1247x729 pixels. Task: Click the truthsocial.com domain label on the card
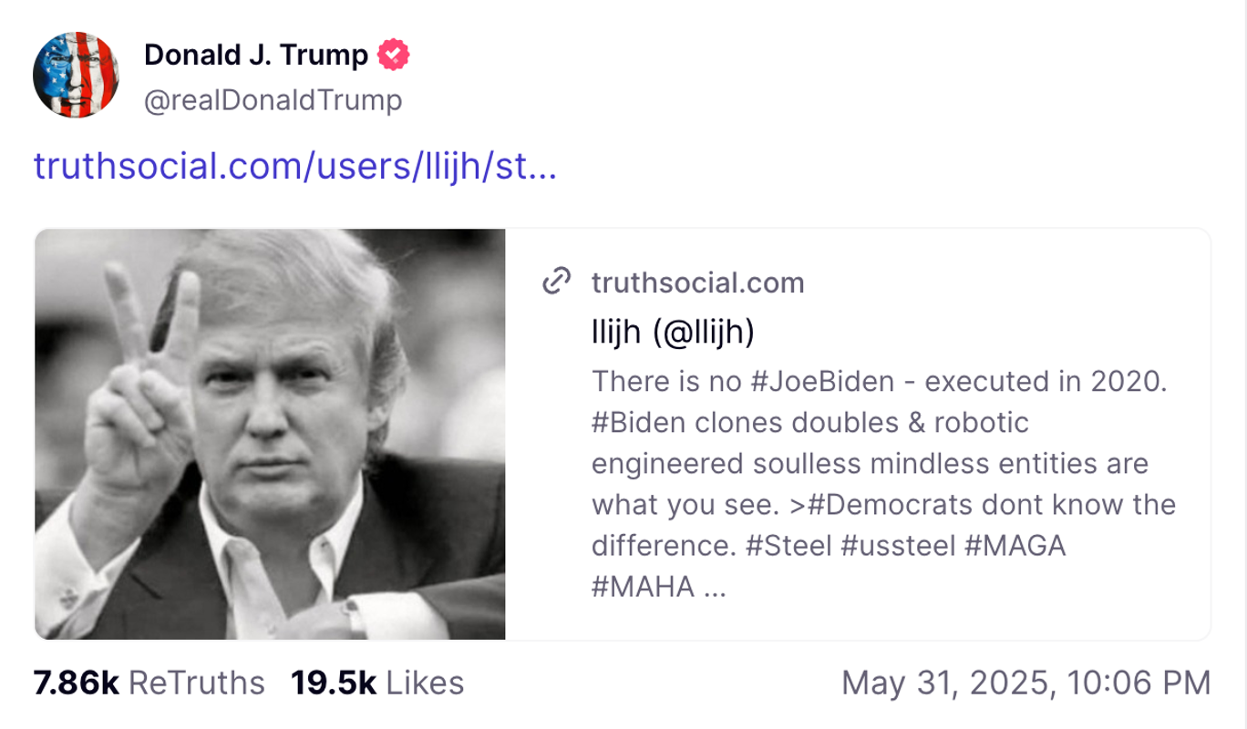point(698,282)
